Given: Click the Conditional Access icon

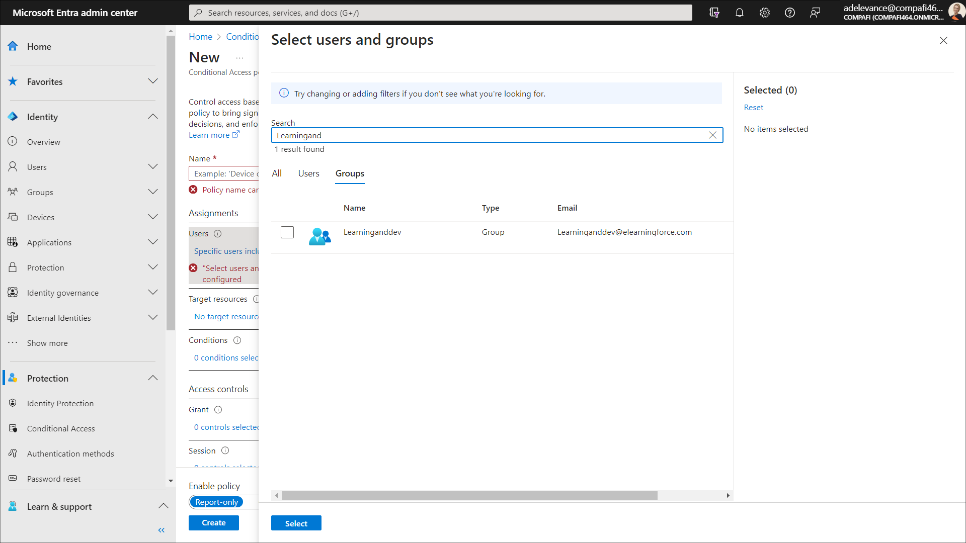Looking at the screenshot, I should [13, 428].
